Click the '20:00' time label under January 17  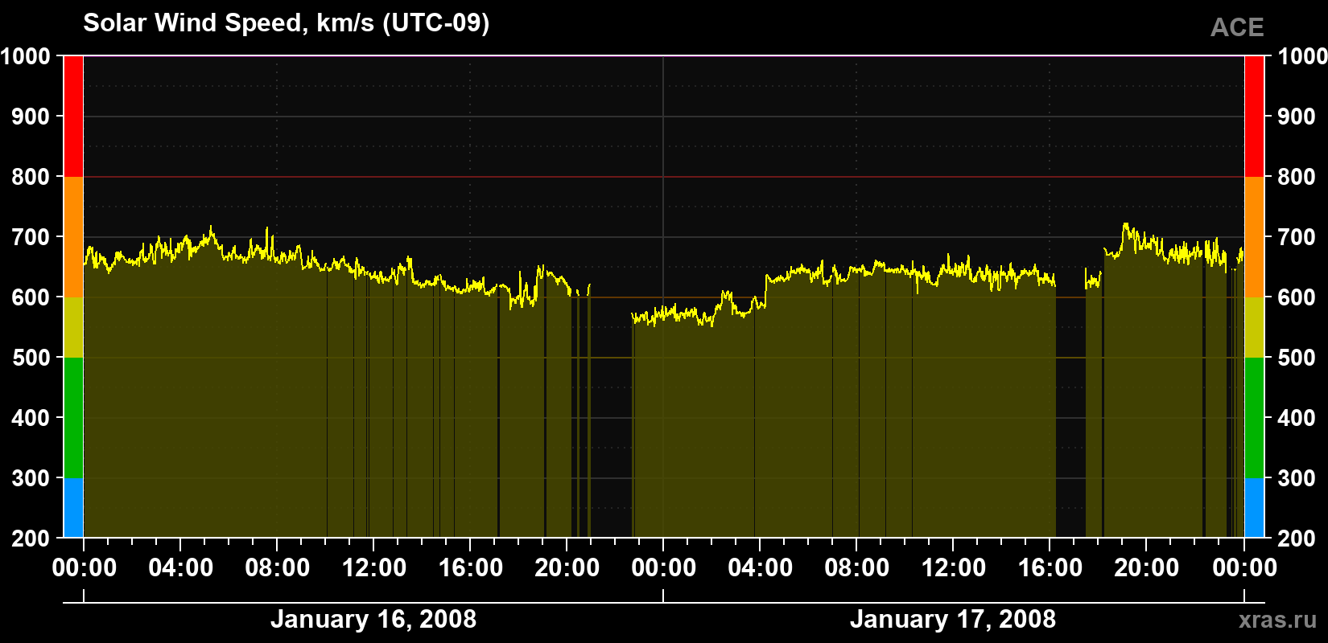pos(1147,568)
